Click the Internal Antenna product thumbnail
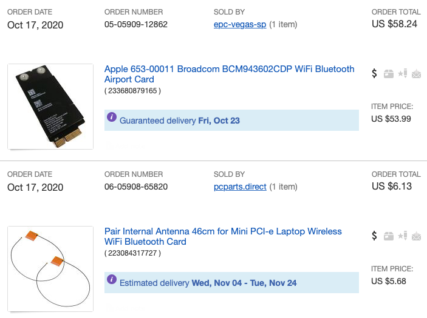427x318 pixels. click(50, 269)
